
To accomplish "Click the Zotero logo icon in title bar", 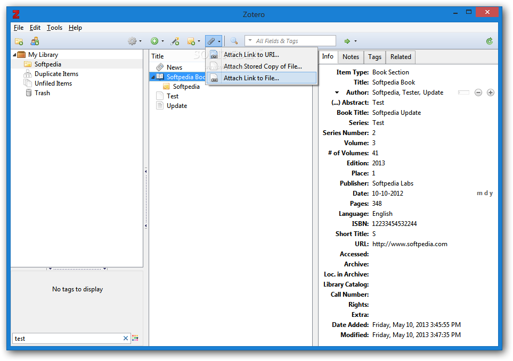I will (x=16, y=14).
